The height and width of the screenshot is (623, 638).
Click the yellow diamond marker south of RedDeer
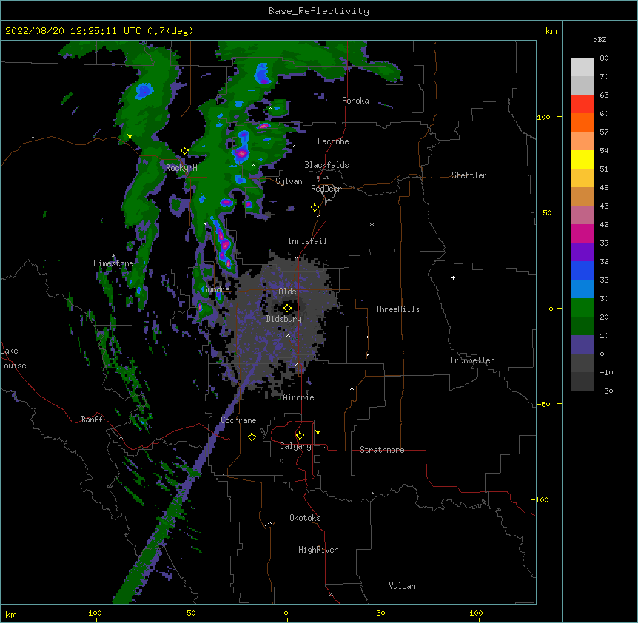(x=315, y=208)
